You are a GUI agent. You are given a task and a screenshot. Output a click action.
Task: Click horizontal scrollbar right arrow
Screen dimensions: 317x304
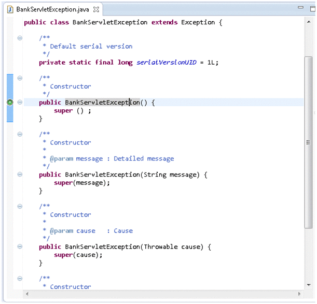[x=299, y=294]
